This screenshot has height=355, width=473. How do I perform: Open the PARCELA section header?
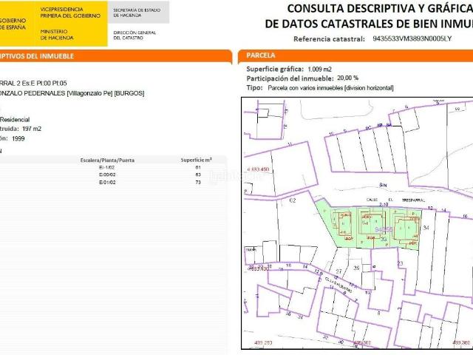point(262,55)
